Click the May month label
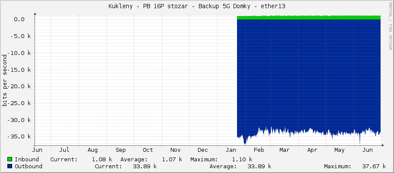The image size is (394, 173). pyautogui.click(x=339, y=150)
